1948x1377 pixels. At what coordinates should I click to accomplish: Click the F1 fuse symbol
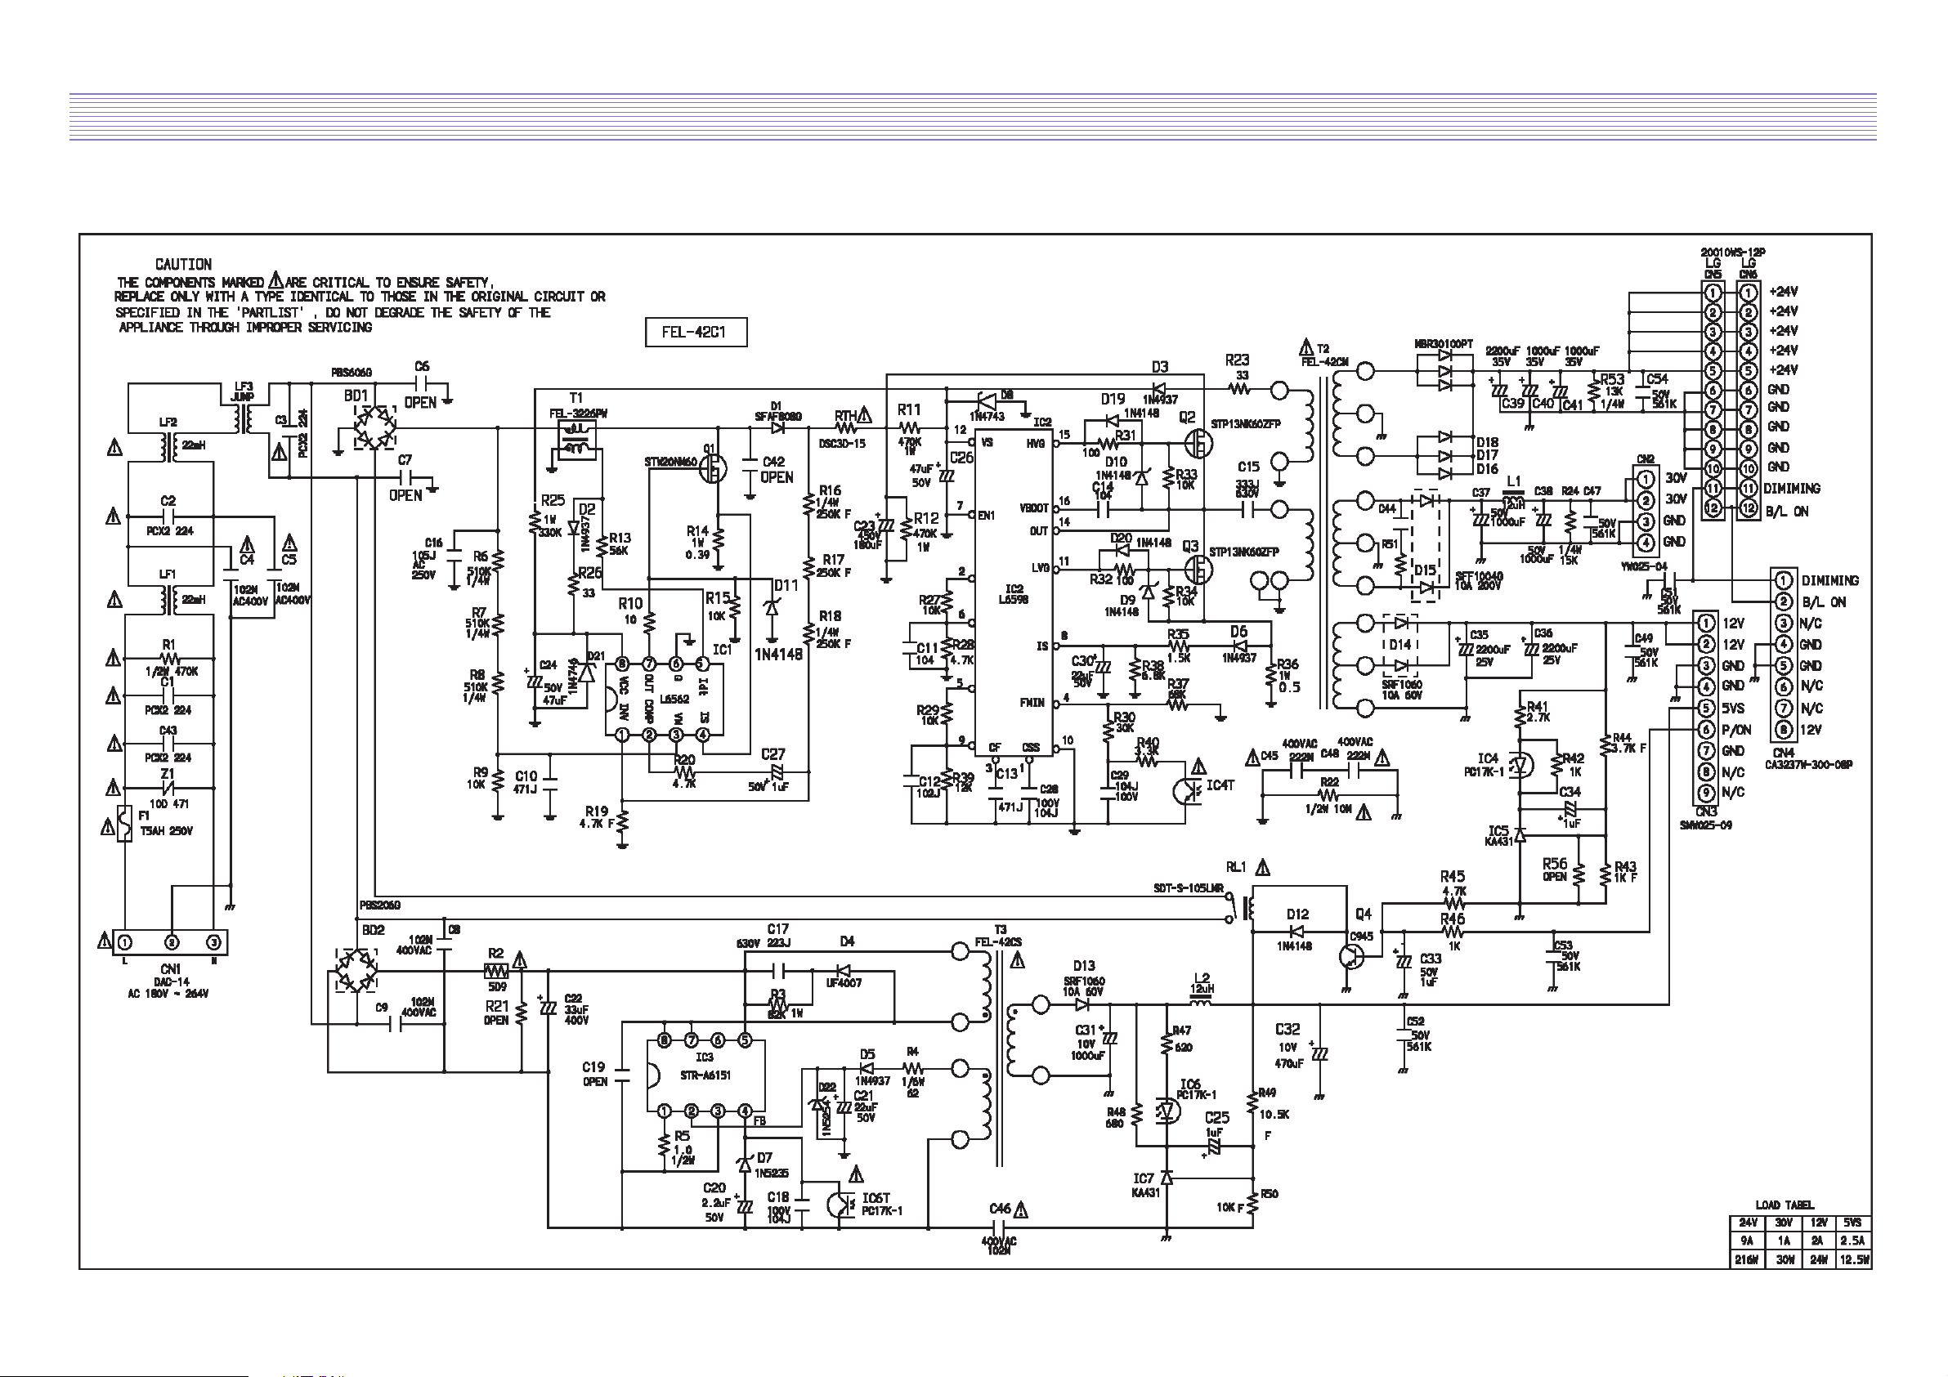pyautogui.click(x=126, y=823)
